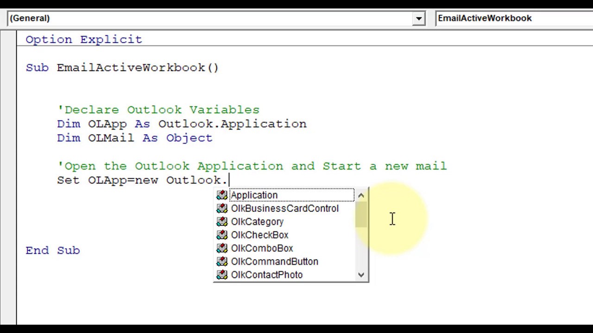
Task: Click the Dim OLMail As Object line
Action: [x=134, y=138]
